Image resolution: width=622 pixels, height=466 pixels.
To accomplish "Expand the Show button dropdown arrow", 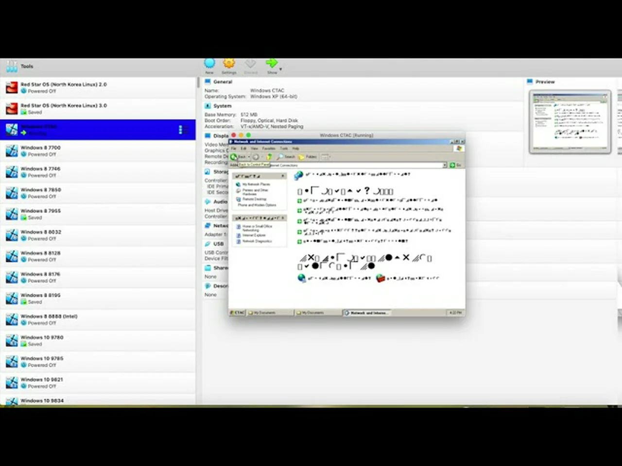I will [x=280, y=69].
